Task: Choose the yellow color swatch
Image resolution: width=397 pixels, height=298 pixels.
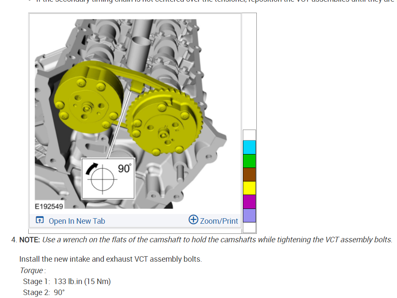Action: click(x=249, y=188)
